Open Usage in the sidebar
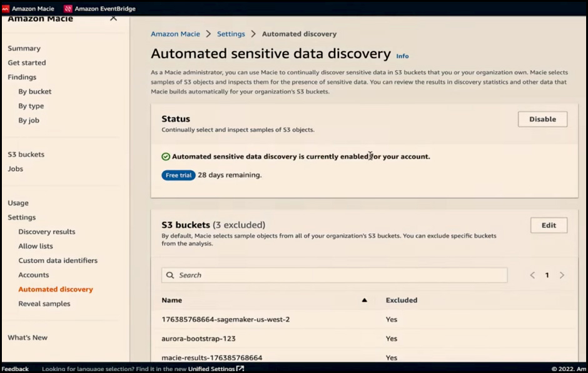 tap(18, 203)
